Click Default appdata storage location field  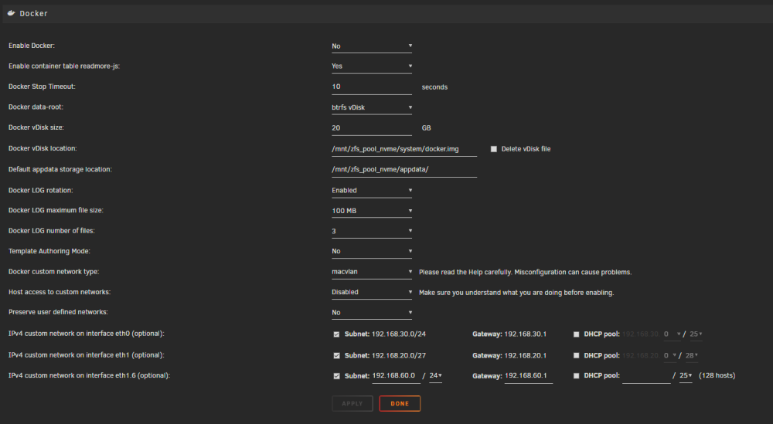coord(404,169)
